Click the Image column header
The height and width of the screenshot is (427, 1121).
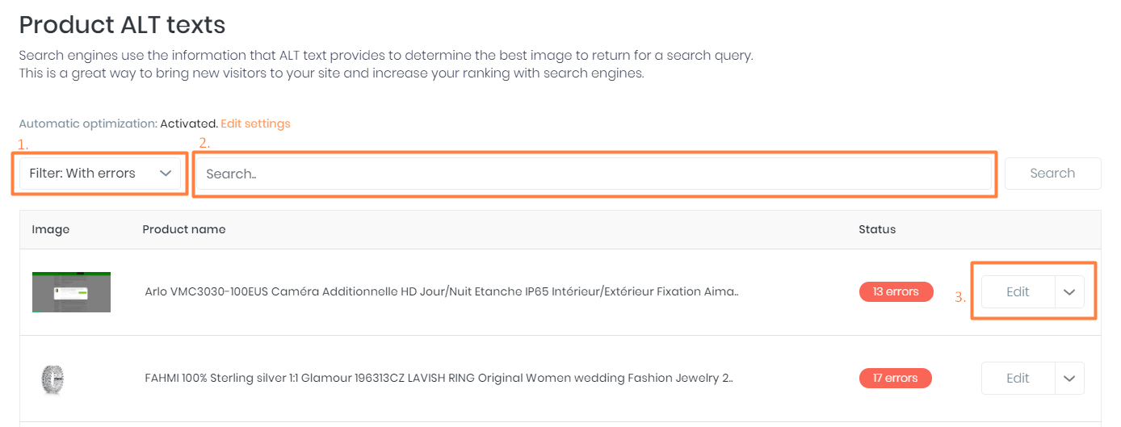click(x=51, y=229)
